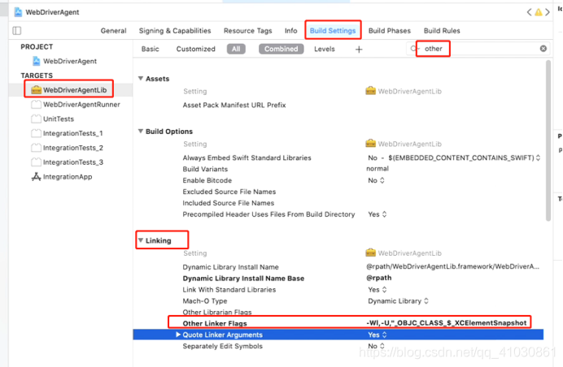Click the WebDriverAgentLib column header under Assets

click(404, 91)
